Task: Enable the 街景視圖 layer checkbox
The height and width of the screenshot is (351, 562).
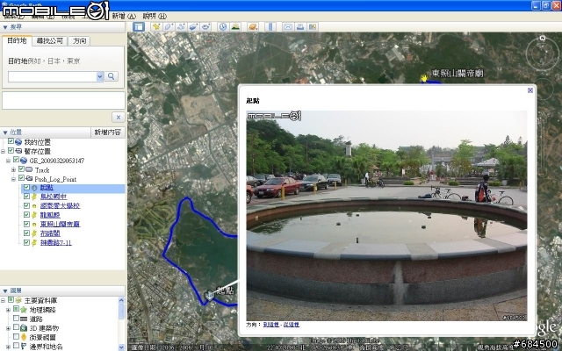Action: 16,336
